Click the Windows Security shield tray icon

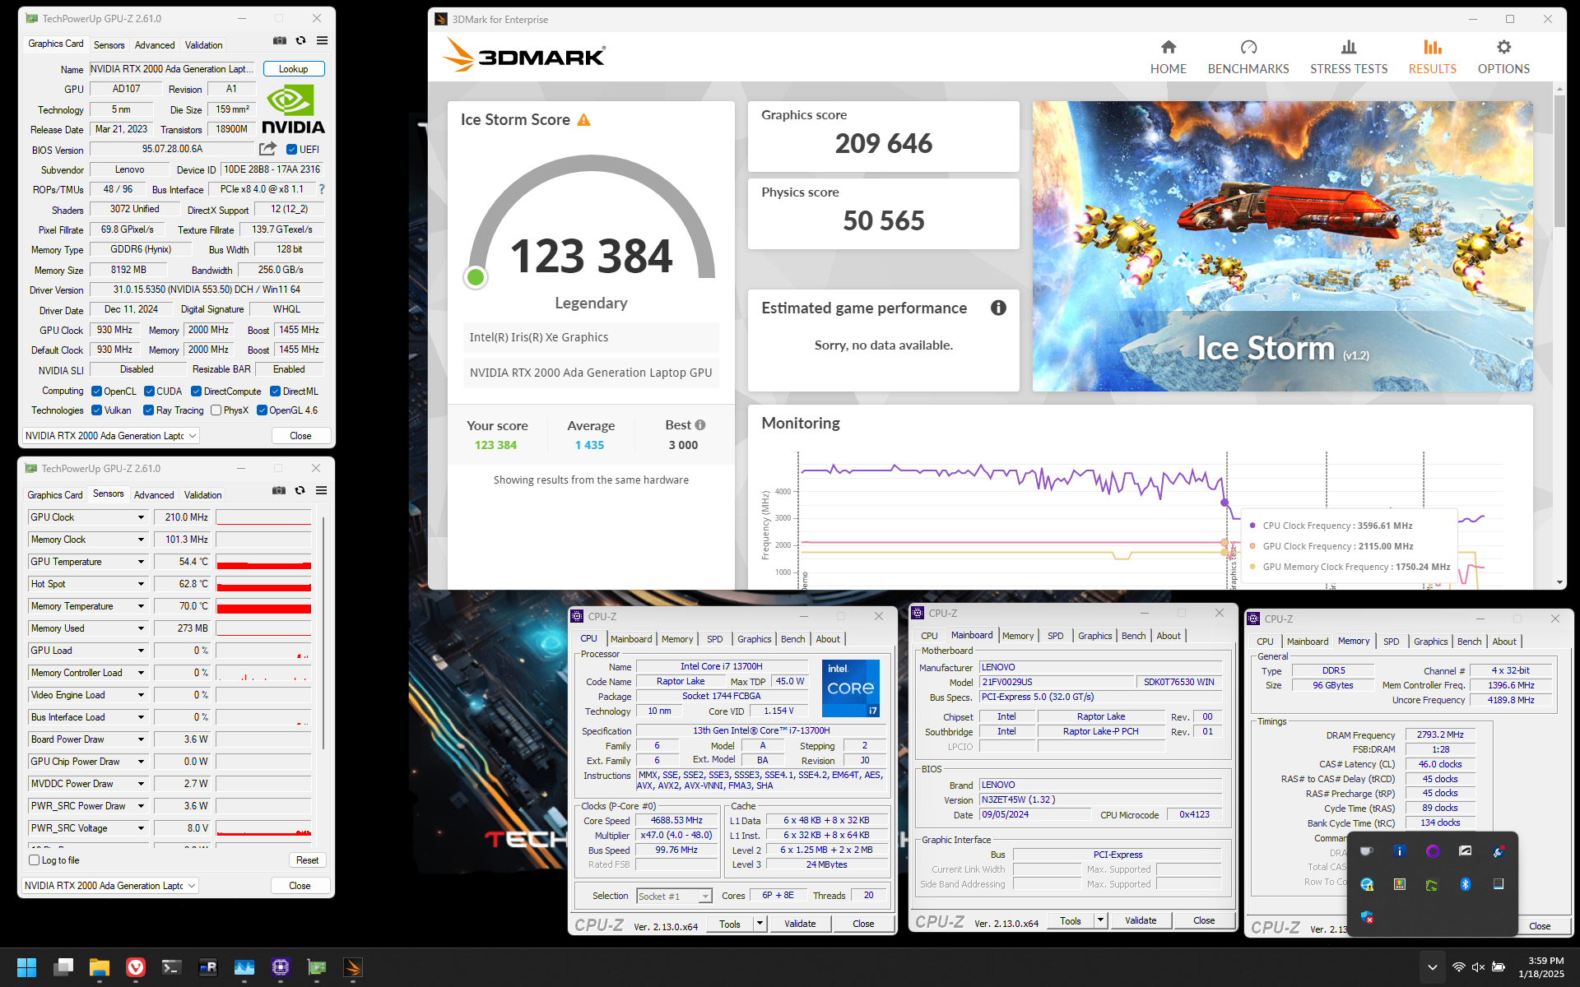click(1367, 917)
